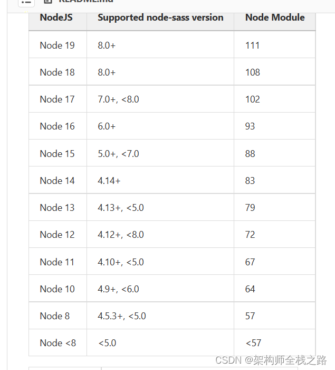Click the README.md file icon
Screen dimensions: 335x370
click(48, 2)
